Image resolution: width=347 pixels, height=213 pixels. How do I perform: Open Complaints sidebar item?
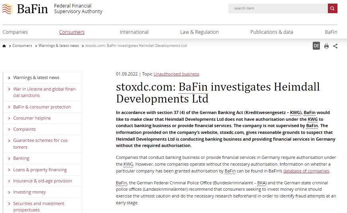click(x=24, y=129)
